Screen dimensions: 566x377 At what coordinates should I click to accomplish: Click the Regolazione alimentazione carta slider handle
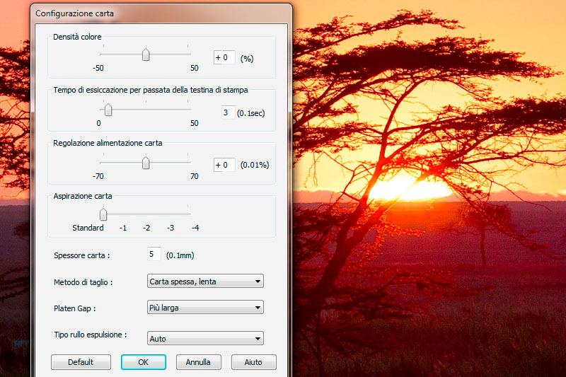click(x=146, y=163)
